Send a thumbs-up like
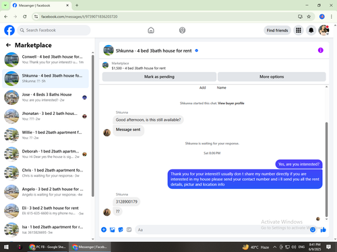337x252 pixels. (x=323, y=230)
